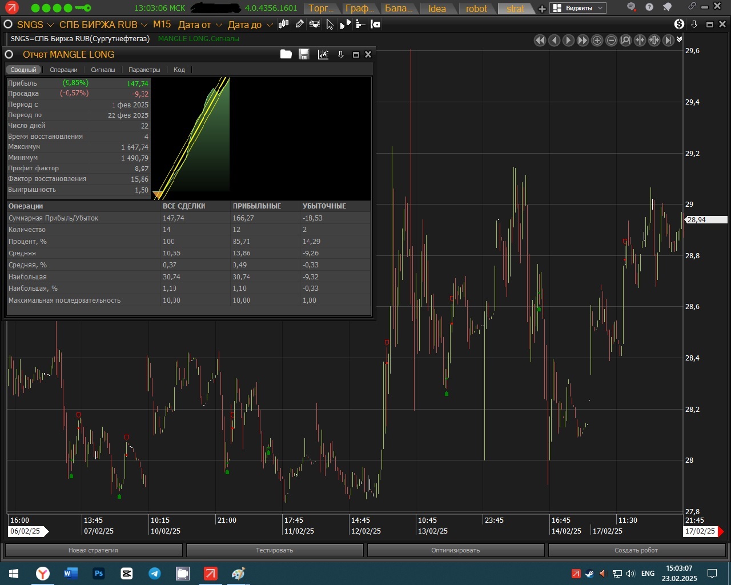731x585 pixels.
Task: Open the Параметры tab
Action: [144, 70]
